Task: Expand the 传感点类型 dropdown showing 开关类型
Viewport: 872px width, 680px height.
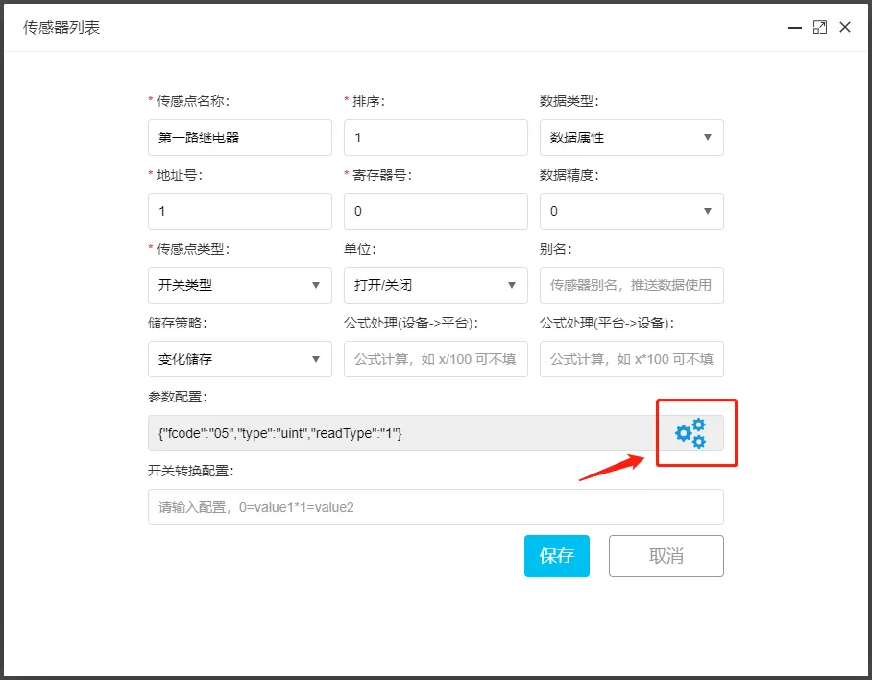Action: point(239,285)
